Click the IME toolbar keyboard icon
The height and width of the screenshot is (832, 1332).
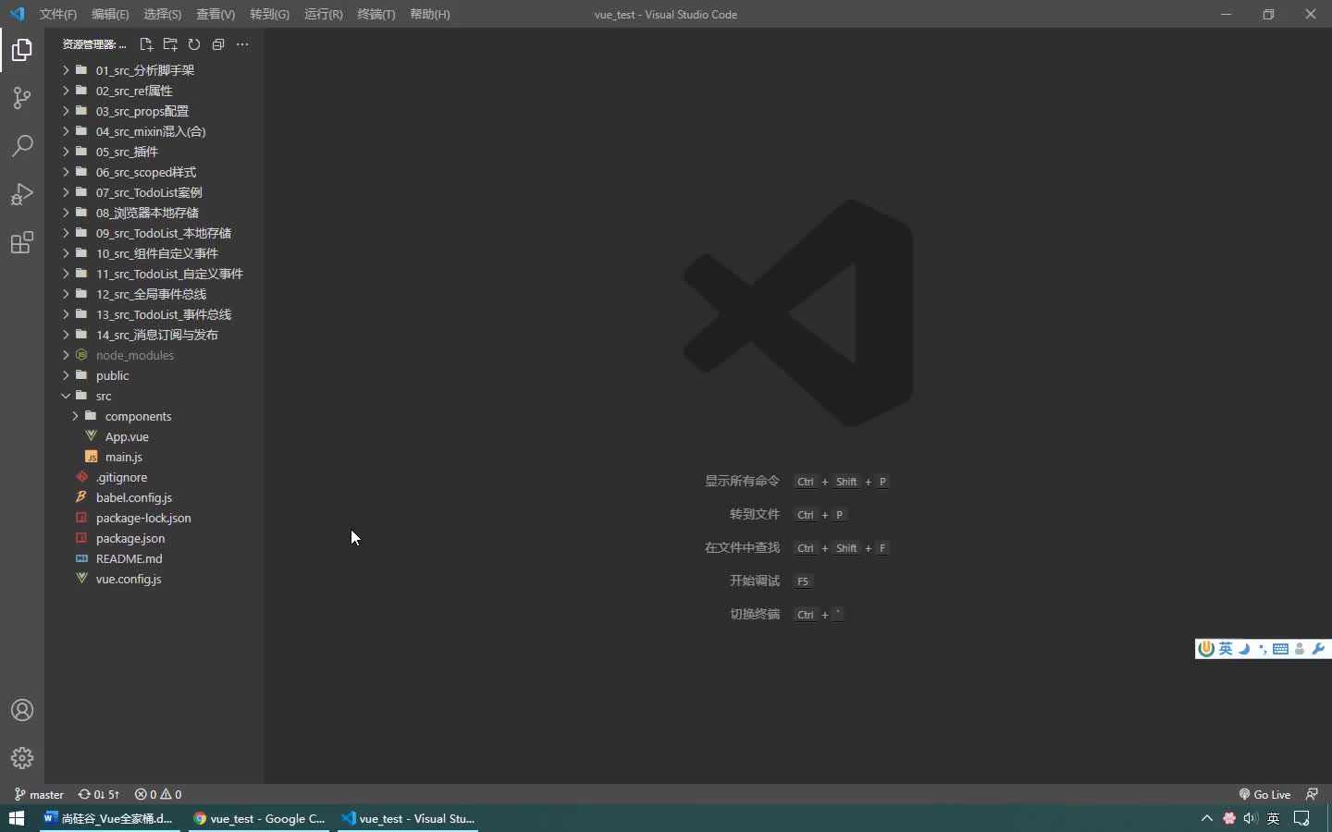tap(1280, 649)
